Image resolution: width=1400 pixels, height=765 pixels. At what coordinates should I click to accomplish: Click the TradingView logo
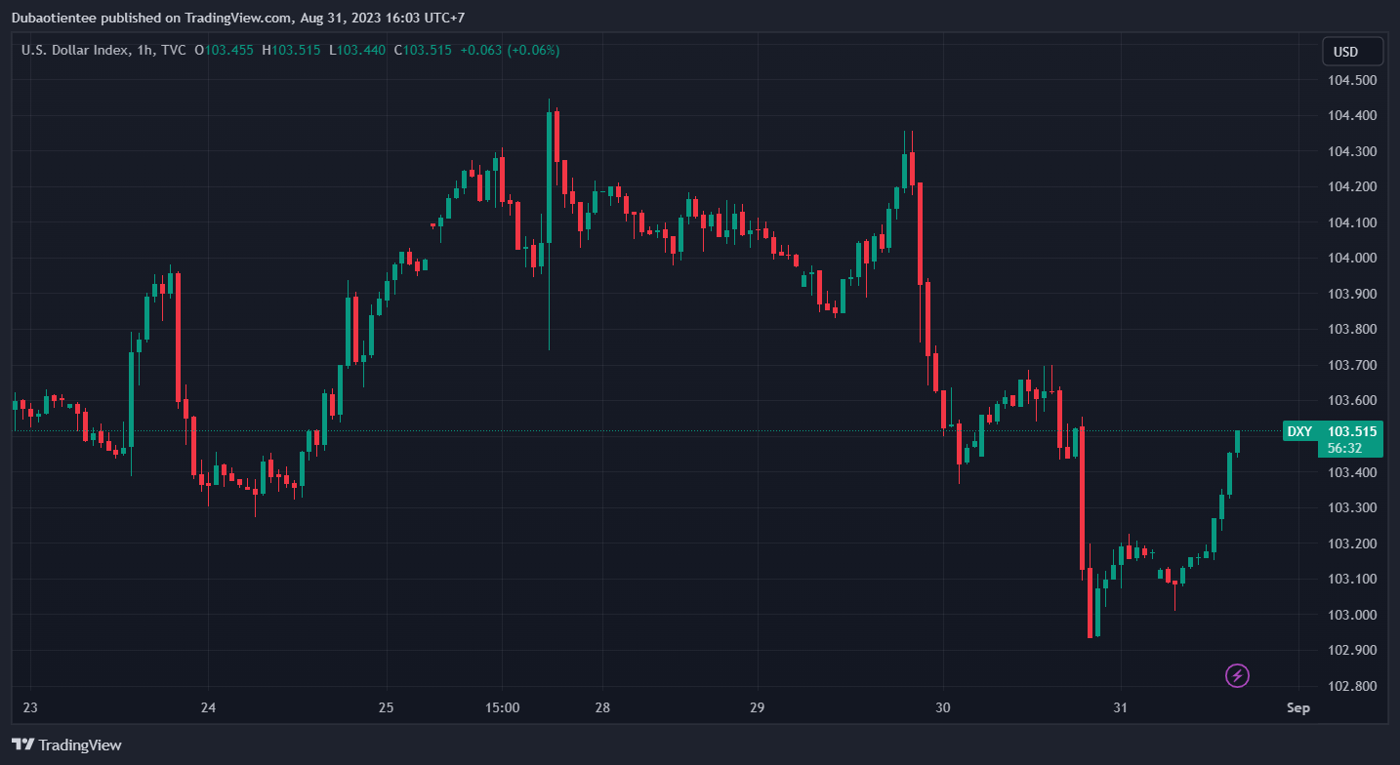point(67,745)
